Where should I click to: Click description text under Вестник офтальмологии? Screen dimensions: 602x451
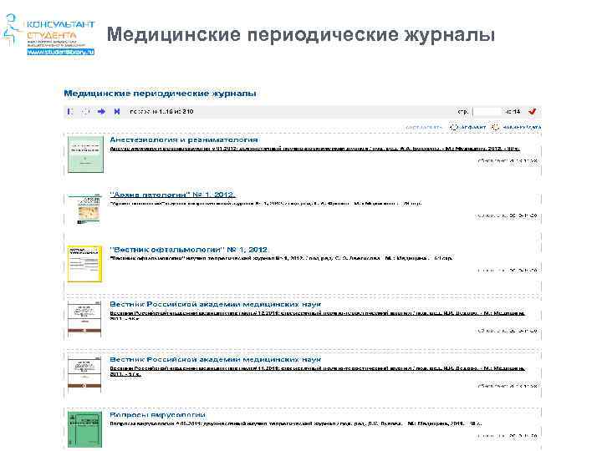coord(281,258)
